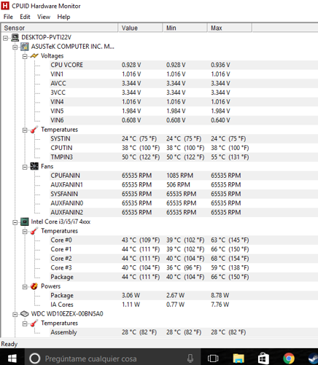Select the Package temperature row
This screenshot has height=365, width=318.
tap(184, 277)
